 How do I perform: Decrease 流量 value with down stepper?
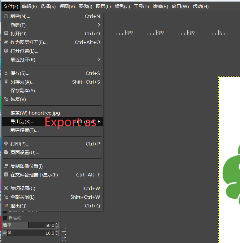[57, 234]
